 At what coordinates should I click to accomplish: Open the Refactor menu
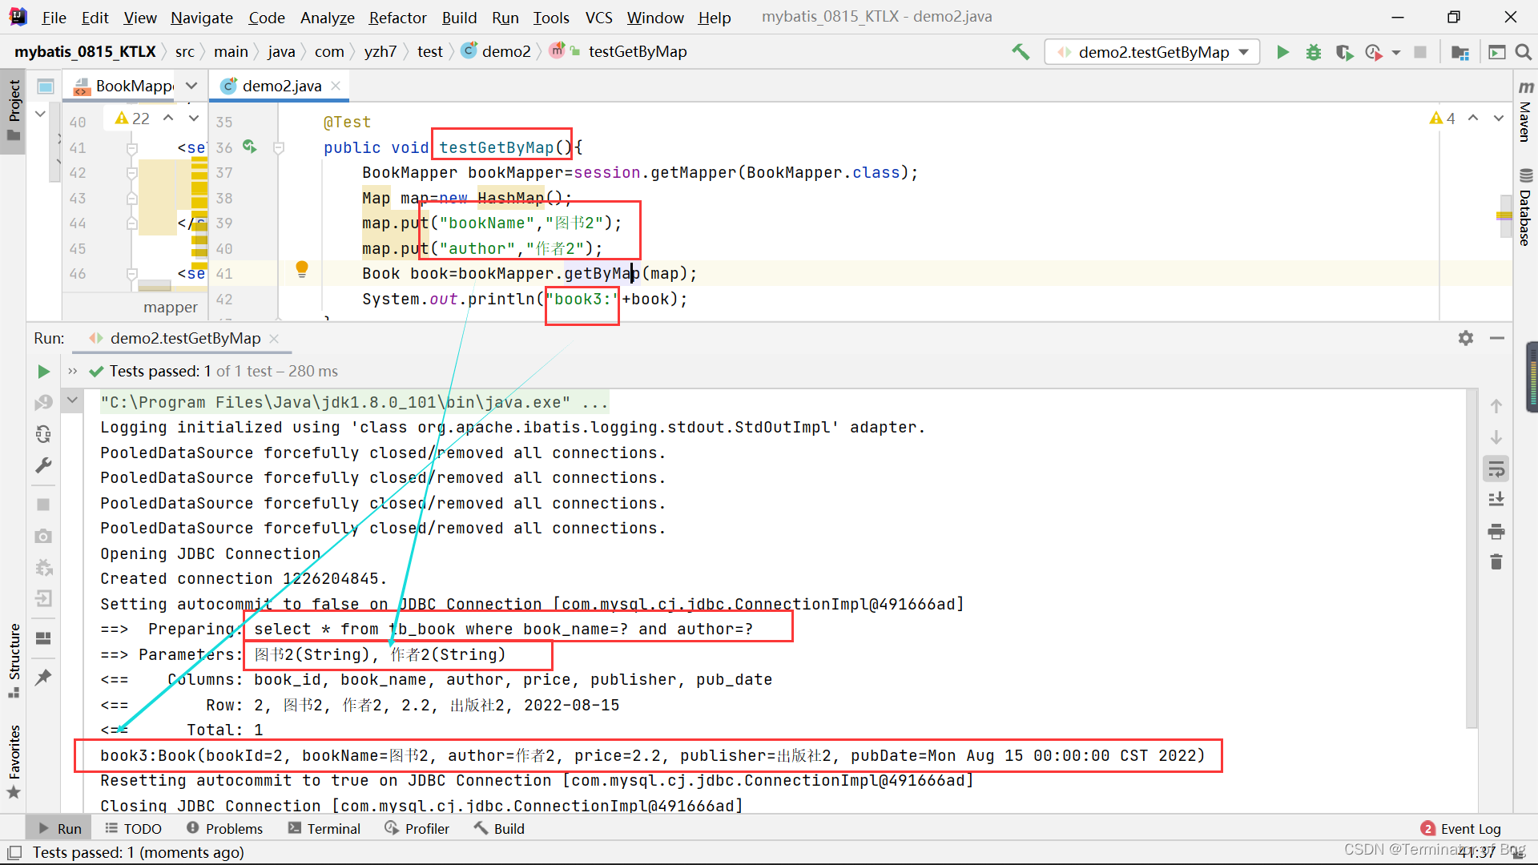tap(397, 17)
